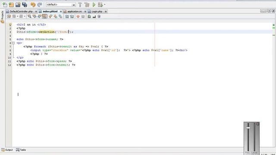This screenshot has width=276, height=155.
Task: Close the DefaultController.php tab
Action: coord(36,12)
